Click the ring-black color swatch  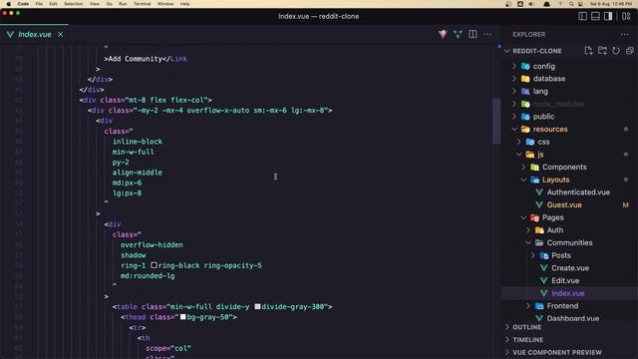click(x=154, y=265)
